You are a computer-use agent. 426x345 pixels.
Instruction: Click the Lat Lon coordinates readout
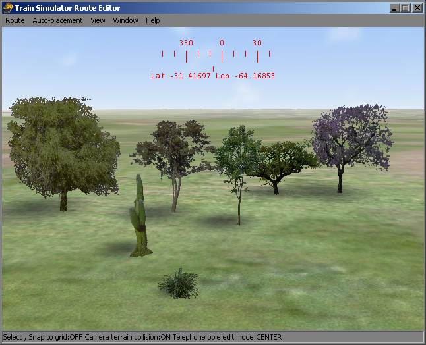pyautogui.click(x=213, y=76)
